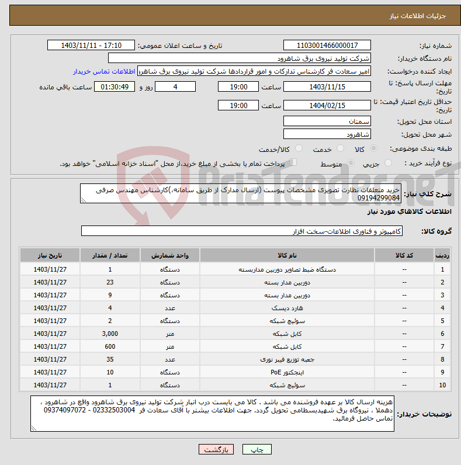This screenshot has height=465, width=461.
Task: Click the unit cell متر in row 6
Action: (x=169, y=334)
